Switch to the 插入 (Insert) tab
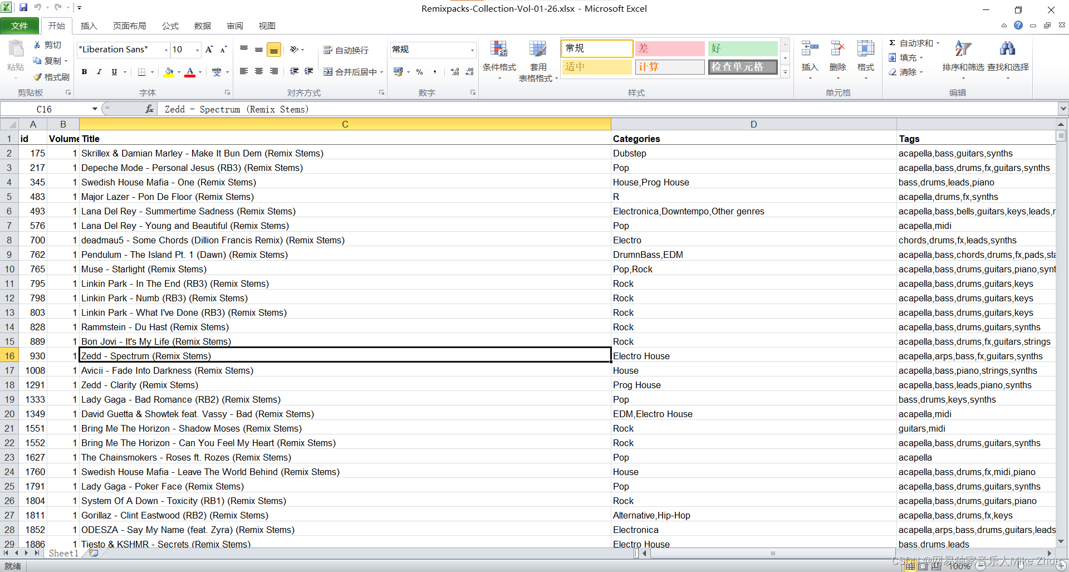This screenshot has width=1069, height=572. (x=89, y=26)
